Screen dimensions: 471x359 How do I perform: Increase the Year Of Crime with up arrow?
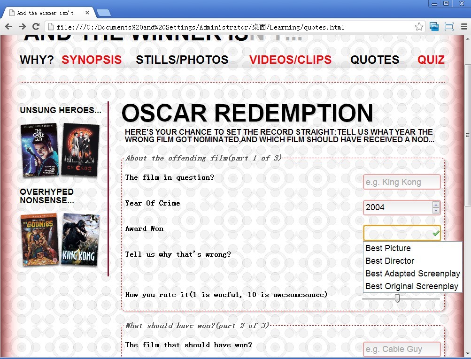[436, 204]
